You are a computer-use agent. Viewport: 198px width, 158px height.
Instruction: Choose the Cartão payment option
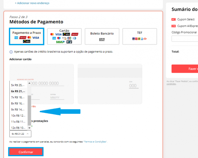click(x=64, y=37)
